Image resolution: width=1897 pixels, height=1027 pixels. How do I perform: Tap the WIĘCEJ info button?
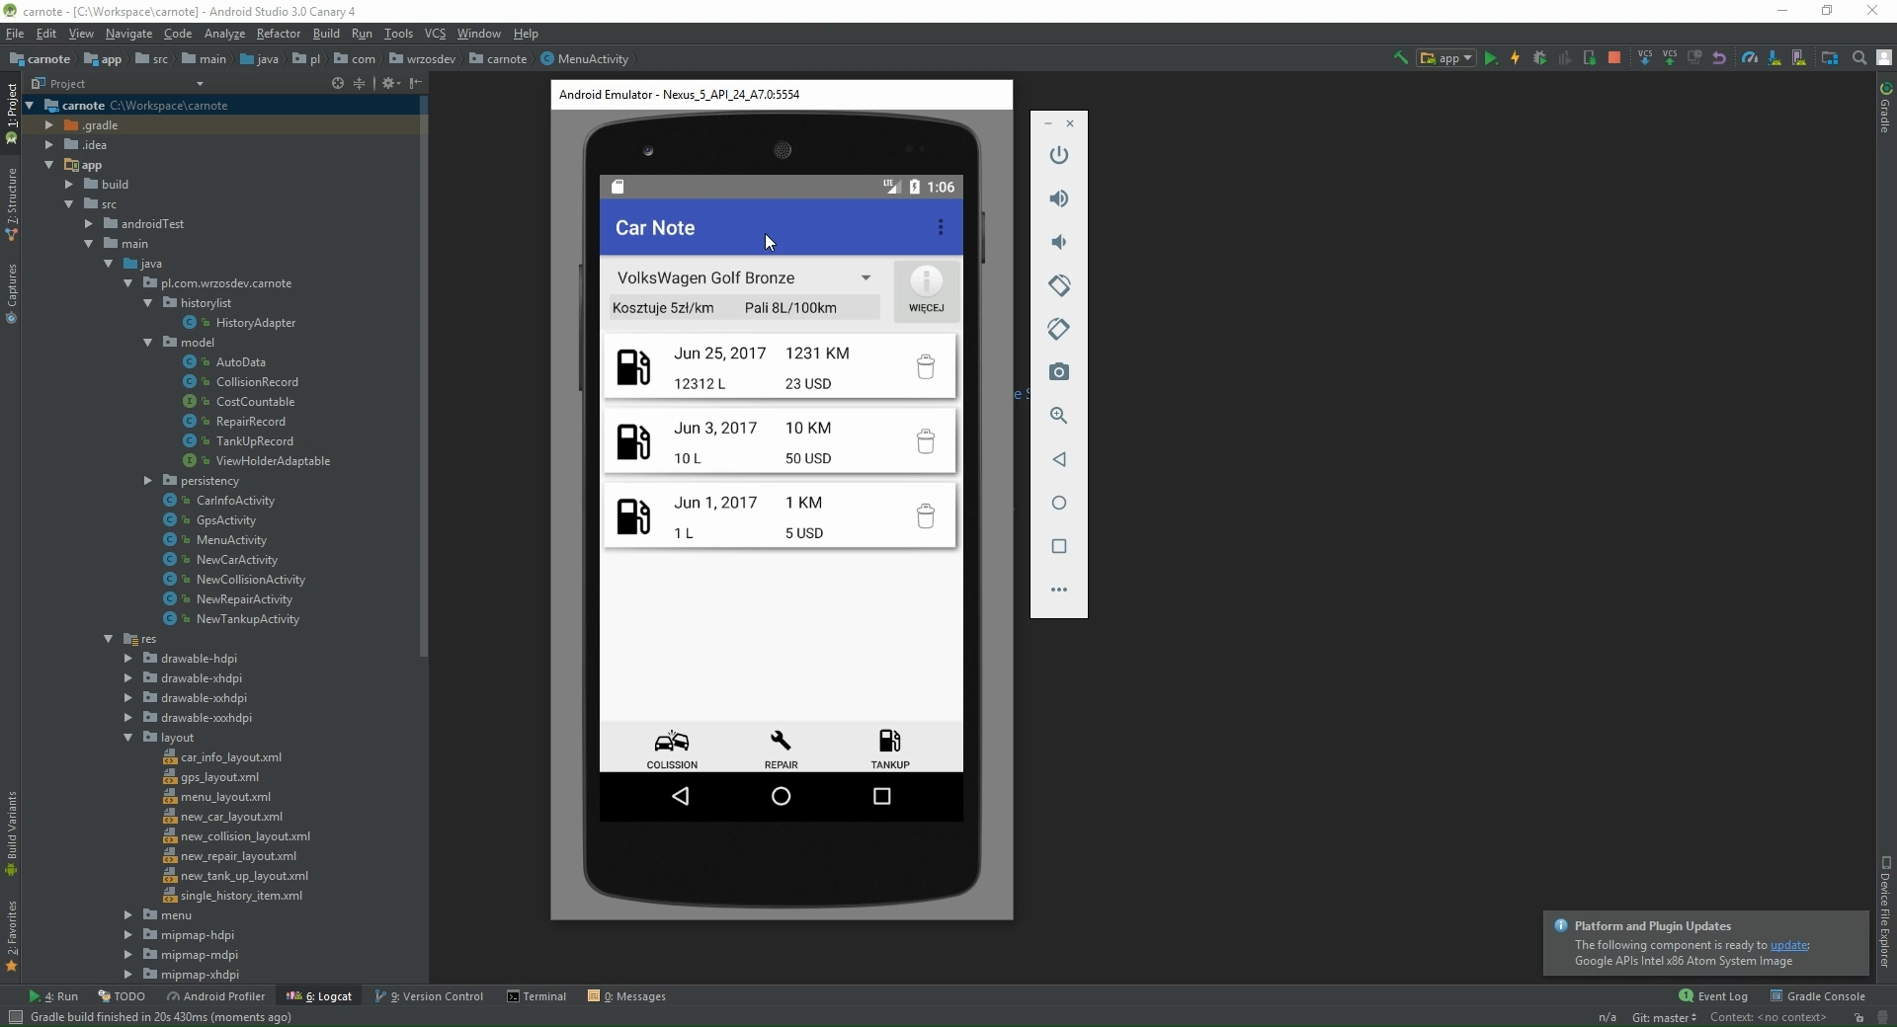(926, 290)
